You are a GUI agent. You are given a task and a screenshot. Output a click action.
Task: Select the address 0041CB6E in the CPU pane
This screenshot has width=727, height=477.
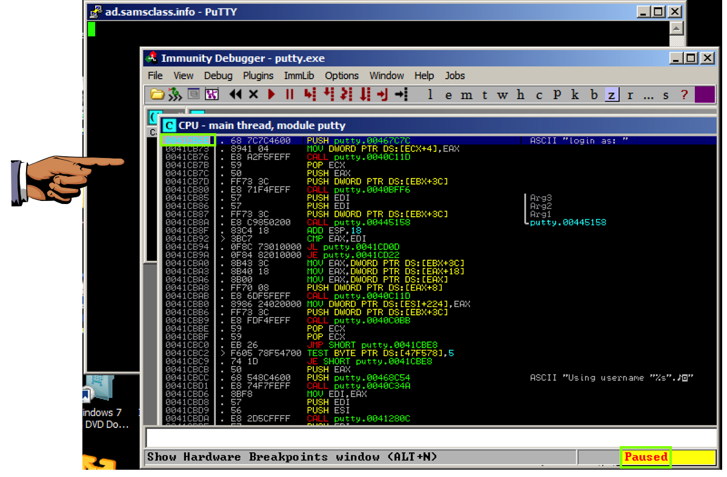(x=187, y=140)
